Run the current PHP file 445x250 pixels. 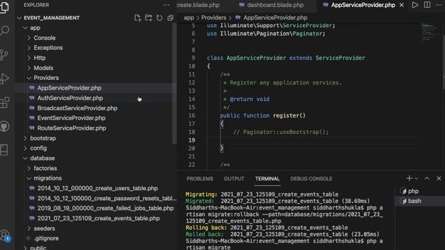point(415,5)
